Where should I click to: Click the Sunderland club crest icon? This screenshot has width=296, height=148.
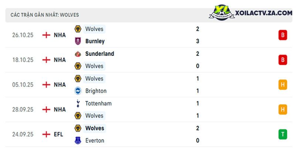tap(78, 54)
